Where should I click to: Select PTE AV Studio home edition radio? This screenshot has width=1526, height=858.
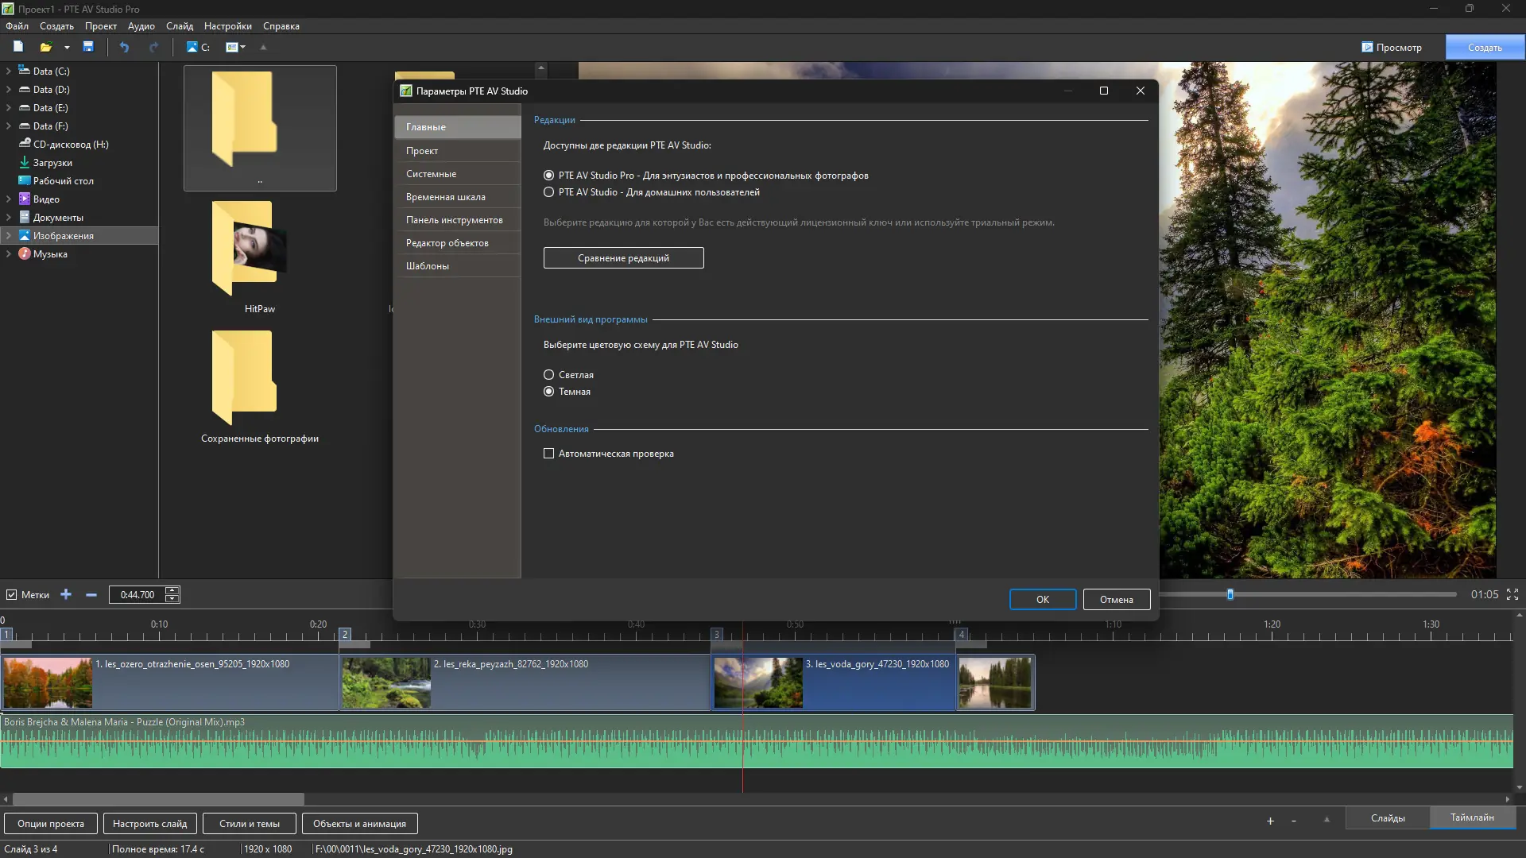(x=548, y=192)
